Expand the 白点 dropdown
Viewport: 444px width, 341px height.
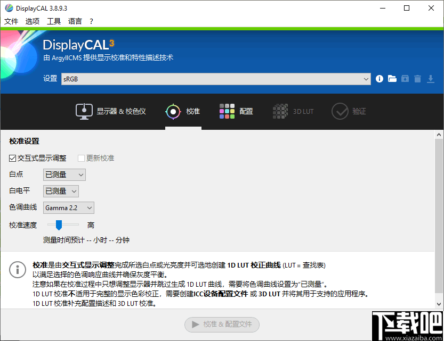point(64,174)
